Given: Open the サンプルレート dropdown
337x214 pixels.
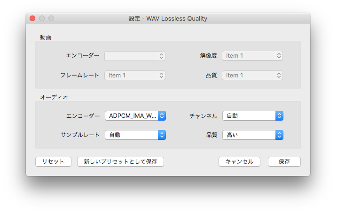Looking at the screenshot, I should (135, 135).
